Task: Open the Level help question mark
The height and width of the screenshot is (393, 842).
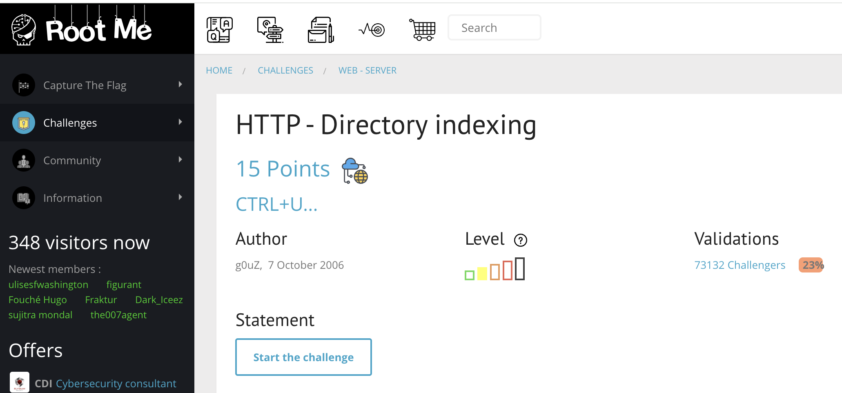Action: 520,241
